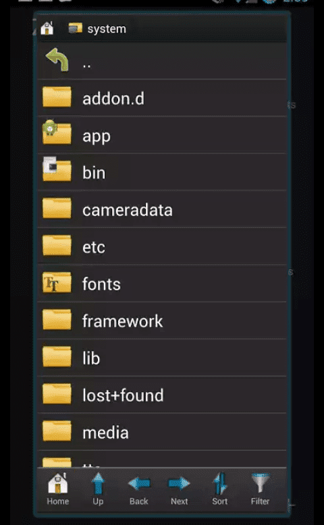324x525 pixels.
Task: Open the addon.d folder
Action: point(162,98)
